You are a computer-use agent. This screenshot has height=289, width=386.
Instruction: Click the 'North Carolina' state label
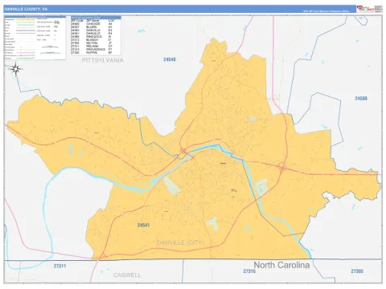pos(281,265)
